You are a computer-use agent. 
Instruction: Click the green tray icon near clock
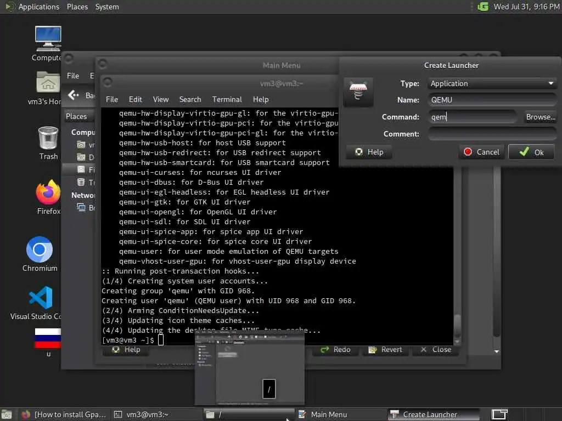point(483,7)
